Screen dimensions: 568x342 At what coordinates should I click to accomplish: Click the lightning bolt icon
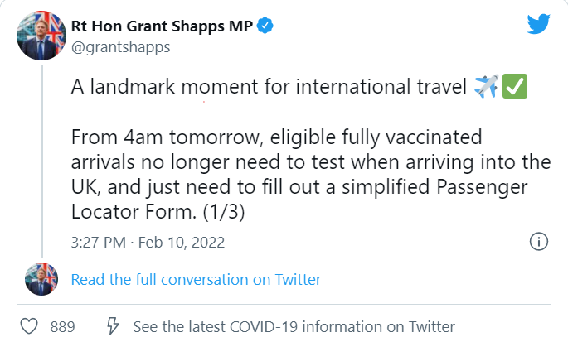(113, 326)
